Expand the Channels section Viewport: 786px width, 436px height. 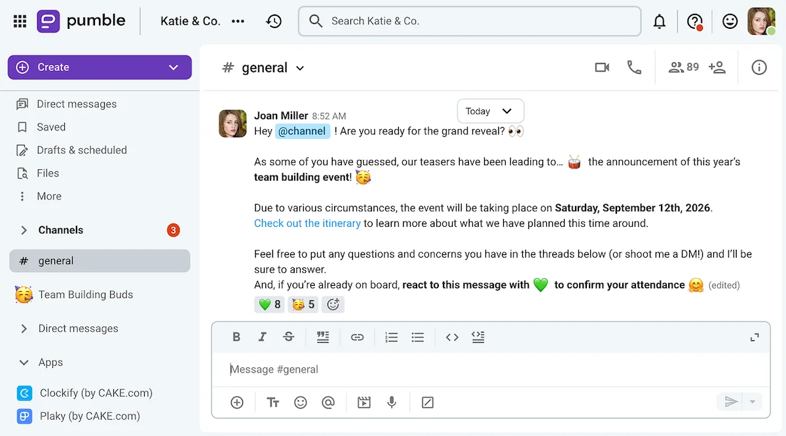pyautogui.click(x=24, y=230)
